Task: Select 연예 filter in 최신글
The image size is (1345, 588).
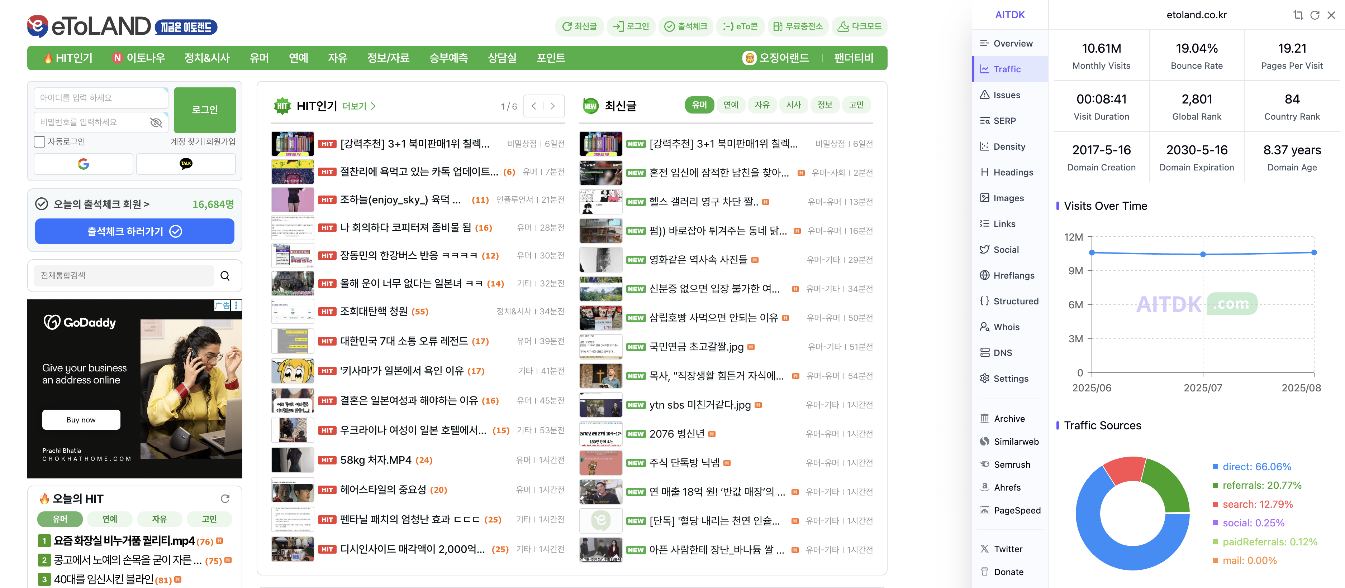Action: click(x=731, y=105)
